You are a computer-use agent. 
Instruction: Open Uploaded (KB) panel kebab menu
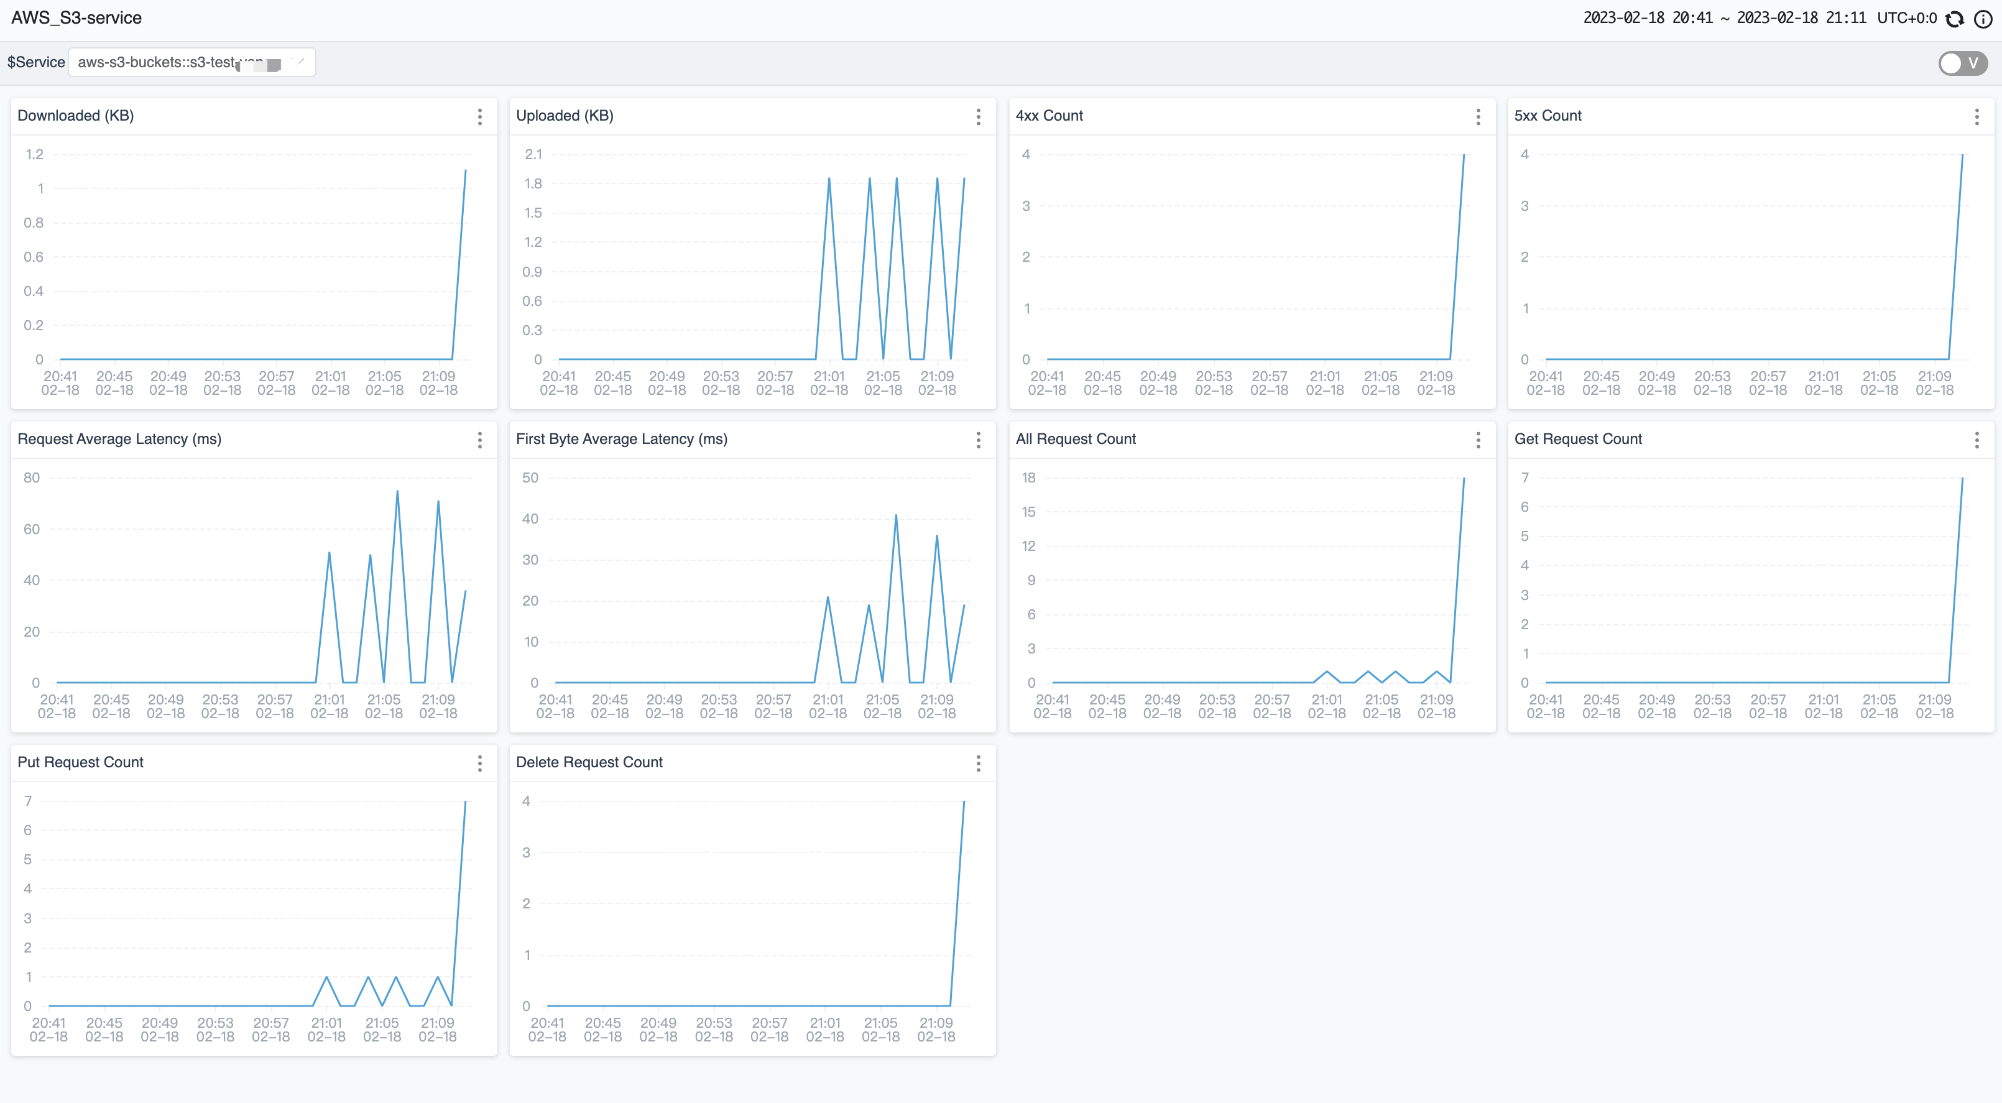click(x=977, y=117)
